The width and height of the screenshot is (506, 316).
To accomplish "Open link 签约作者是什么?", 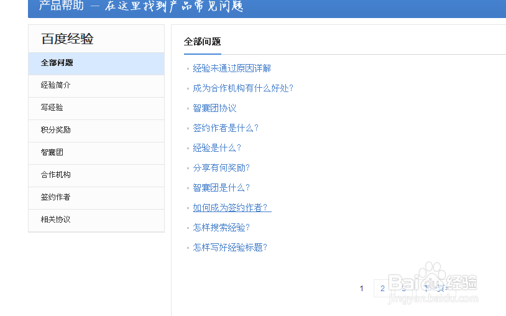I will click(x=226, y=128).
